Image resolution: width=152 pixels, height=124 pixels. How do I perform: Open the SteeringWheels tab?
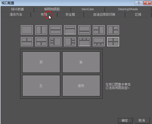[x=128, y=9]
